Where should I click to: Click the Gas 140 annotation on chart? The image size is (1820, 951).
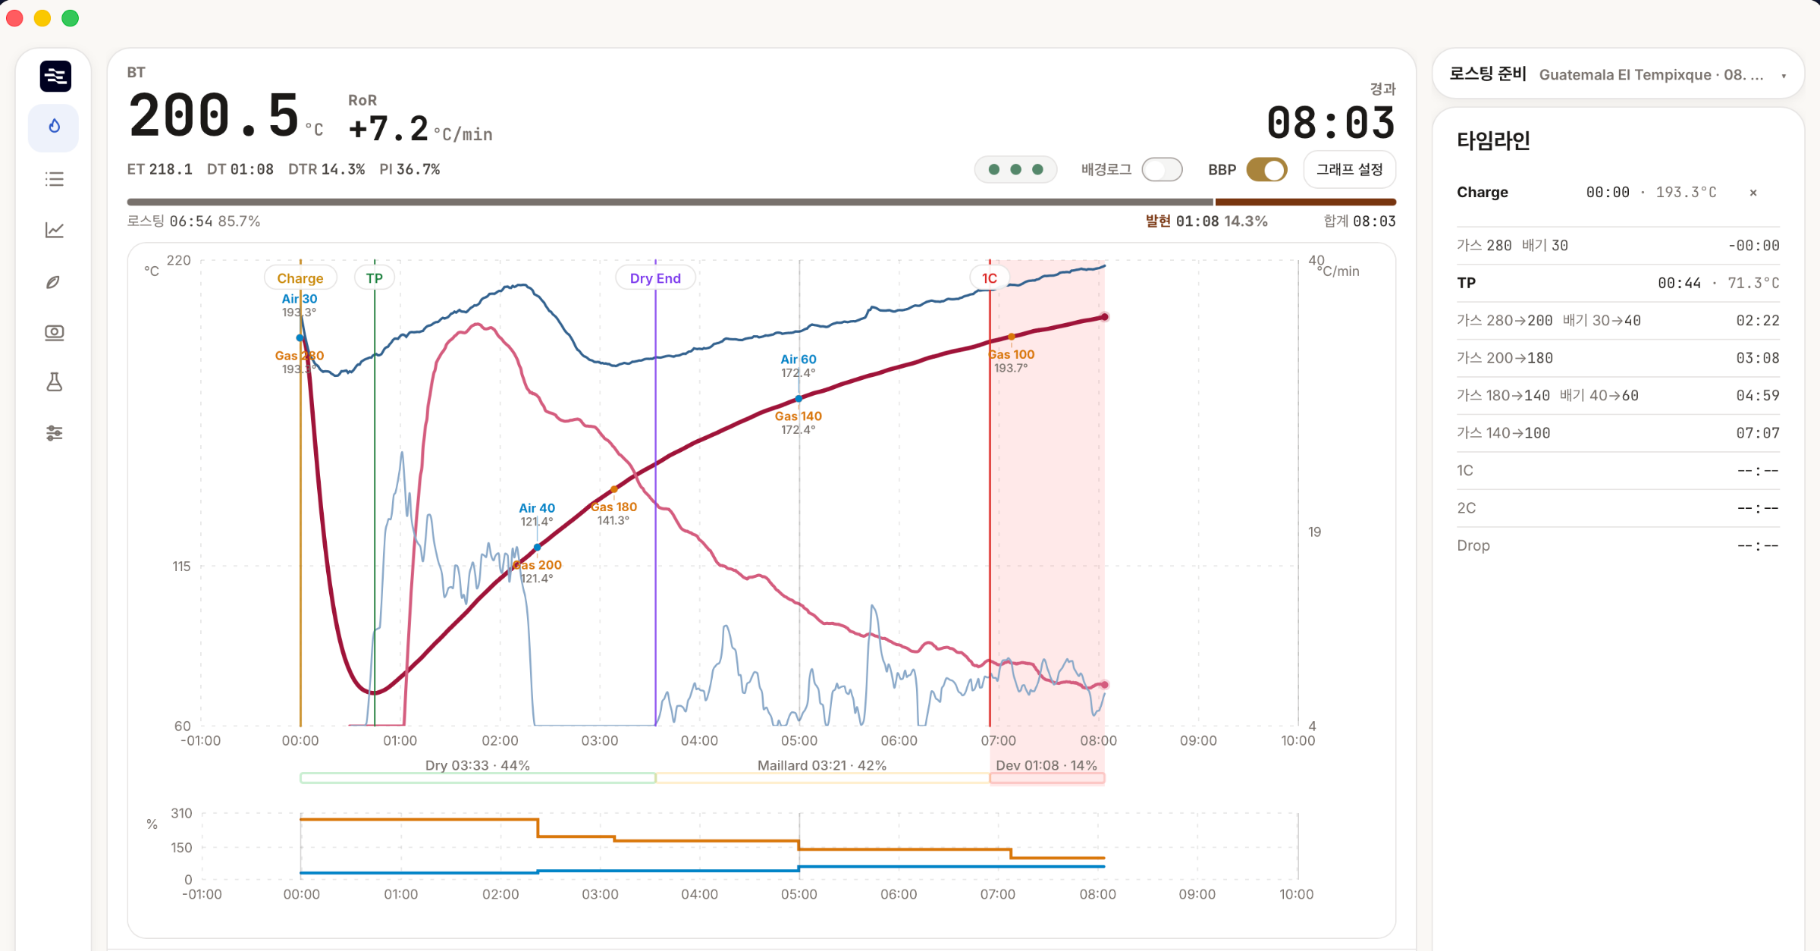799,416
